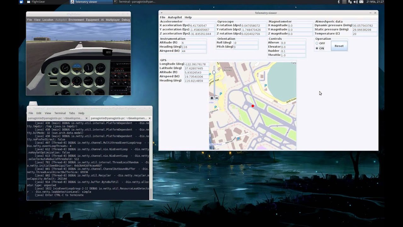Image resolution: width=403 pixels, height=227 pixels.
Task: Open File menu in Terminal window
Action: click(31, 113)
